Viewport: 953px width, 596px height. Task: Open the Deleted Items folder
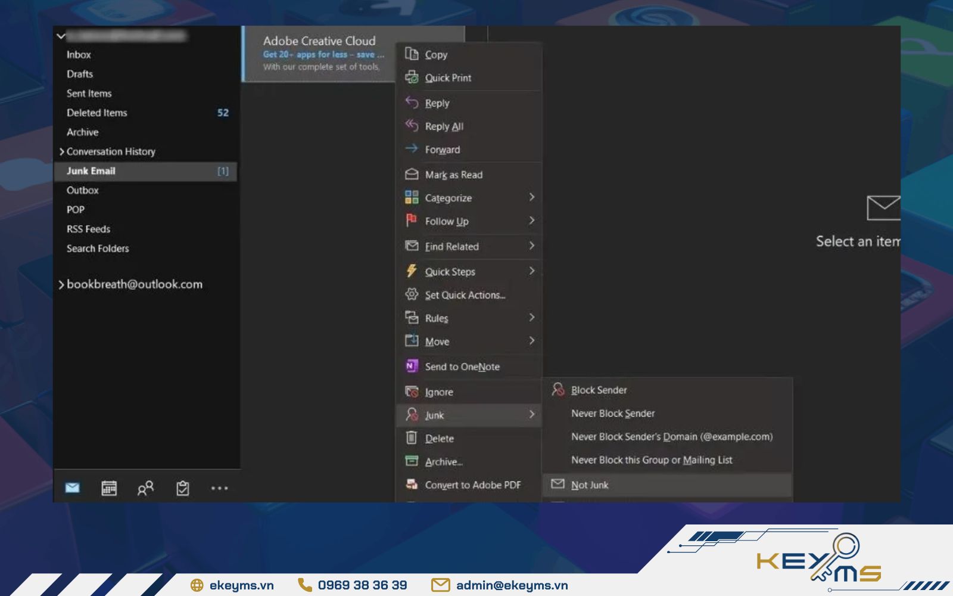[x=97, y=113]
